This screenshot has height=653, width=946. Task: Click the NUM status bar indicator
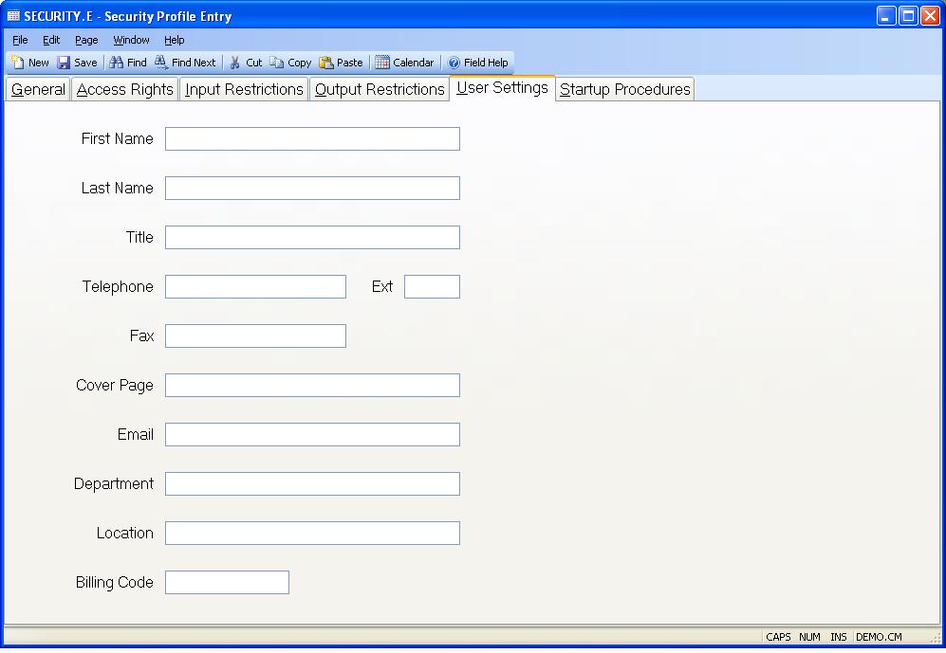pyautogui.click(x=809, y=637)
